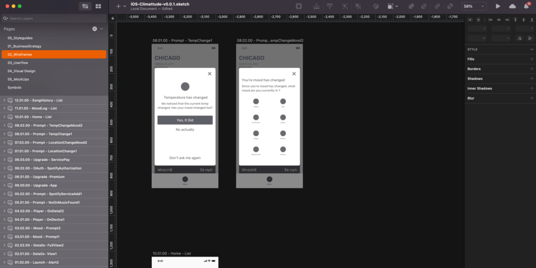Add a shadow with Shadows plus
This screenshot has width=536, height=268.
click(532, 79)
